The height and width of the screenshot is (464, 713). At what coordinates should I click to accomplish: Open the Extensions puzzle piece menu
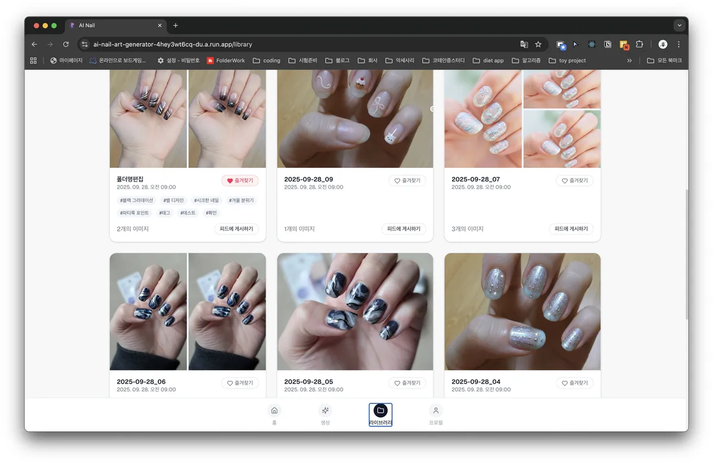(x=640, y=44)
